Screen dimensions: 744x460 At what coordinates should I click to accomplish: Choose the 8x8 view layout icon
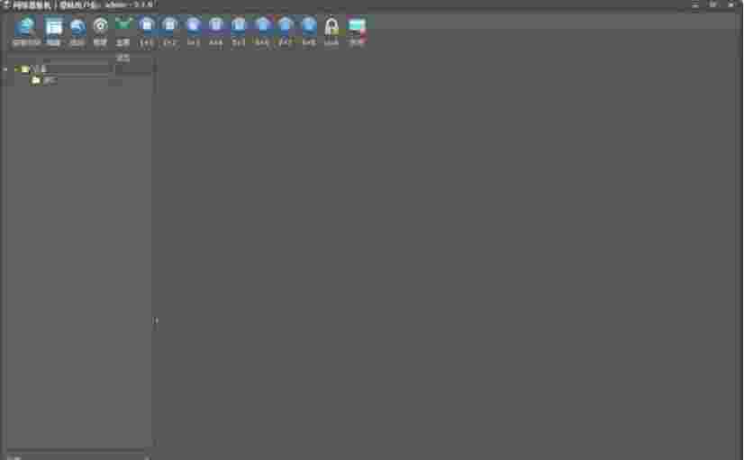[x=309, y=28]
